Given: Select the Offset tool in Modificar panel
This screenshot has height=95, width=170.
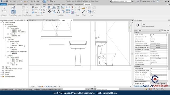Looking at the screenshot, I should tap(54, 8).
